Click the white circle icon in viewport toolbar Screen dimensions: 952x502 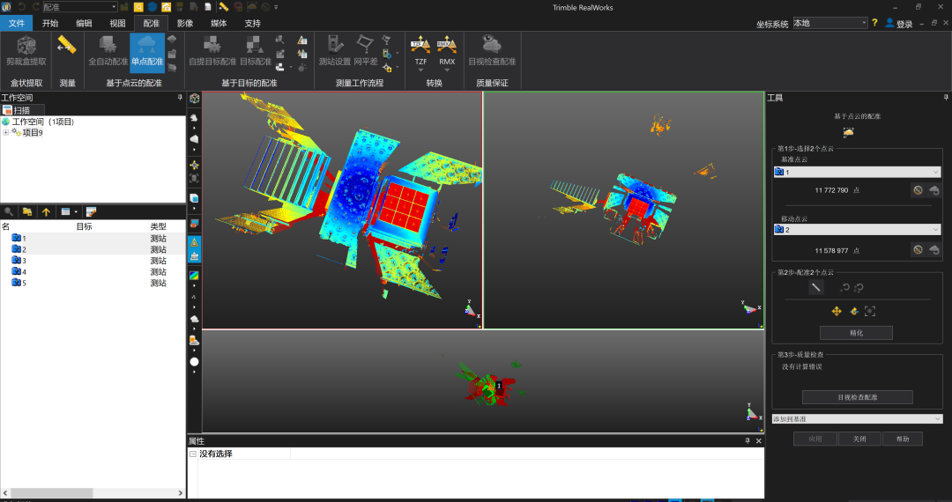click(x=194, y=362)
